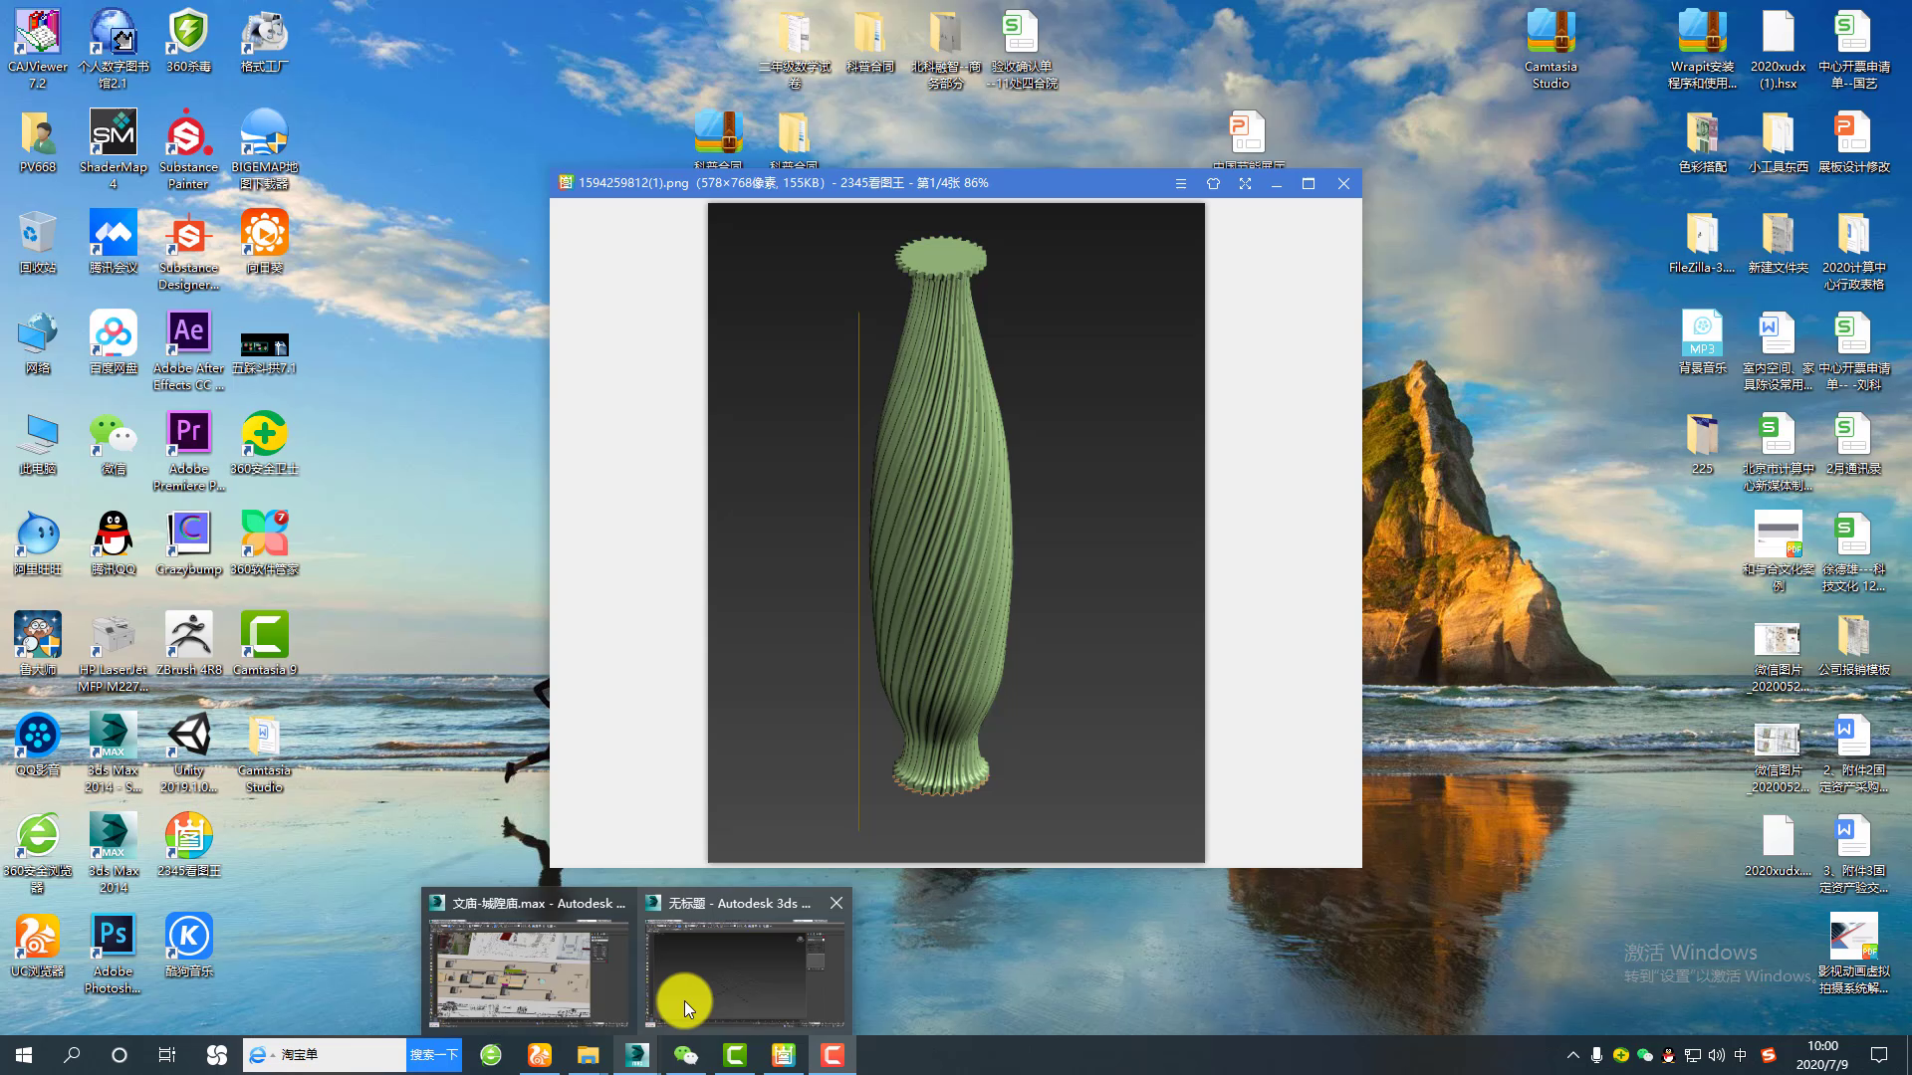
Task: Click the 淘宝单 search input field
Action: tap(339, 1055)
